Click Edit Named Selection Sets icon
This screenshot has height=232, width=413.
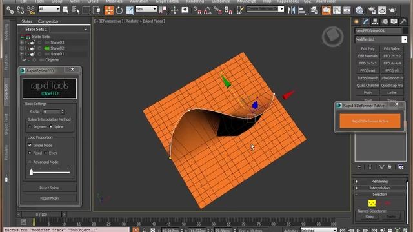(240, 10)
